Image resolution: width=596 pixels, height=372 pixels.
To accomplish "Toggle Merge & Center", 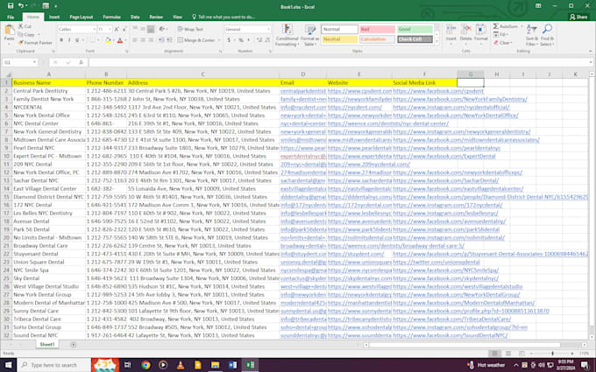I will [196, 40].
